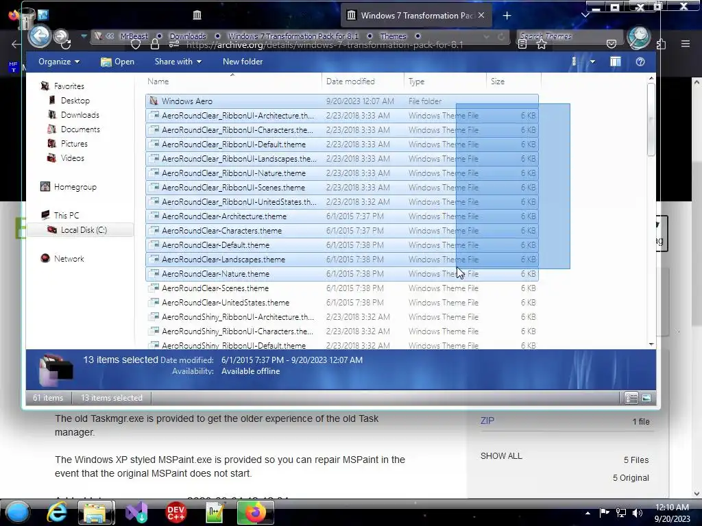Switch to Windows 7 Transformation Pack tab

[x=416, y=16]
